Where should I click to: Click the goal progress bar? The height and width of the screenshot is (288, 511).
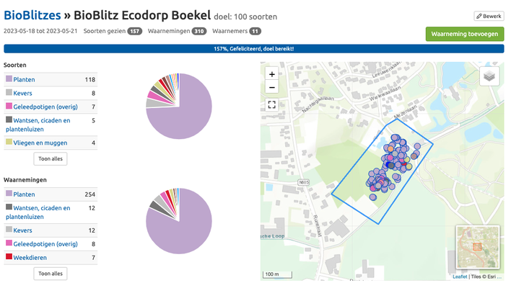click(254, 49)
